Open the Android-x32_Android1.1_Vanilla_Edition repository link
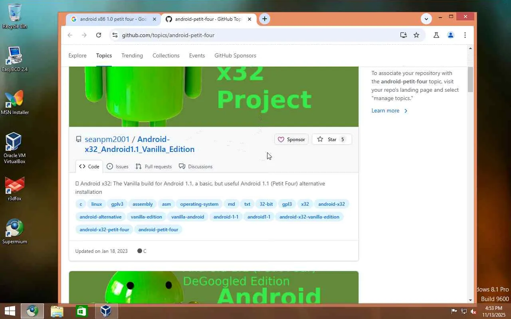The height and width of the screenshot is (319, 511). 139,144
